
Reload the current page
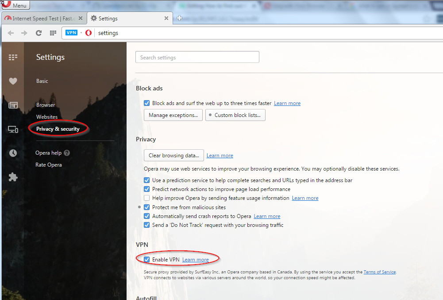click(x=39, y=33)
